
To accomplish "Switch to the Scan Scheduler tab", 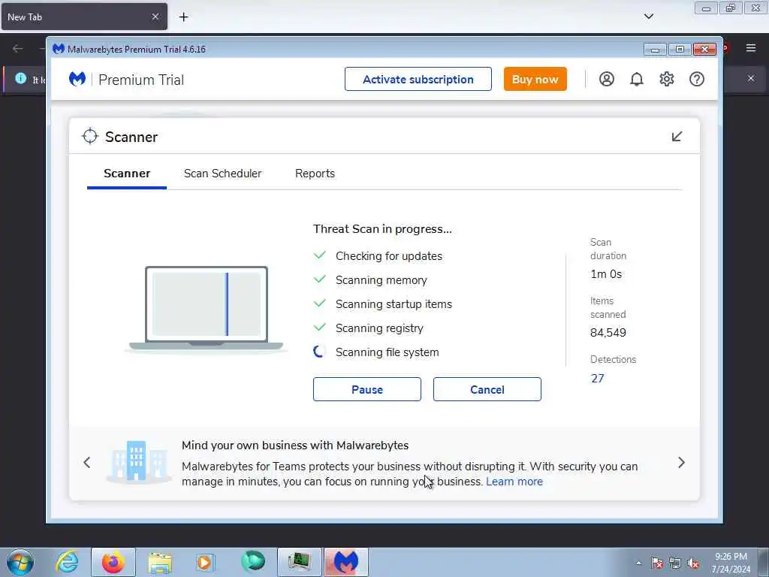I will point(222,174).
